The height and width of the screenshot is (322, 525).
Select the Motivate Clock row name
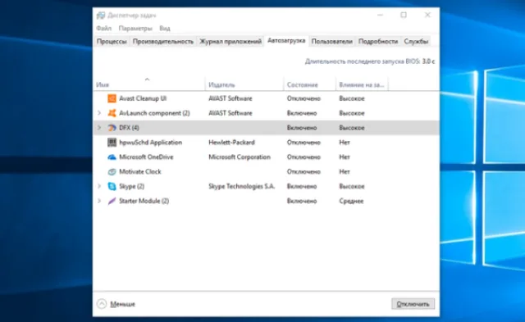[140, 172]
